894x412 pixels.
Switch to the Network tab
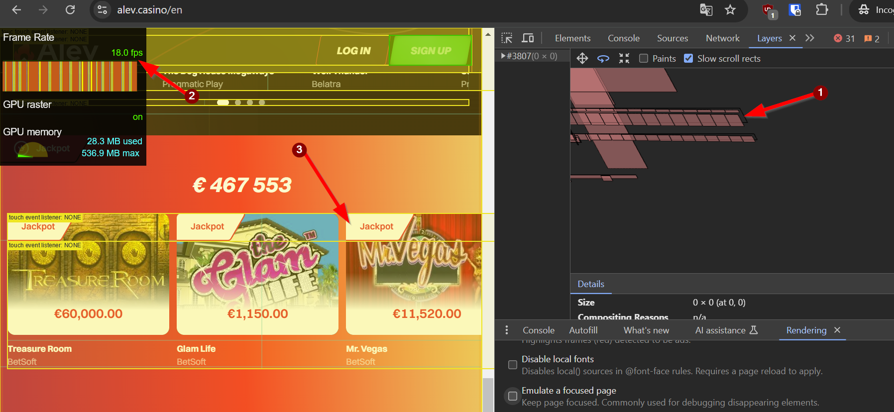tap(722, 38)
